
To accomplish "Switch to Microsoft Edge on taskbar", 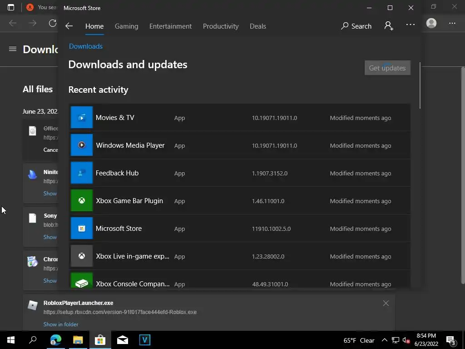I will [x=55, y=340].
